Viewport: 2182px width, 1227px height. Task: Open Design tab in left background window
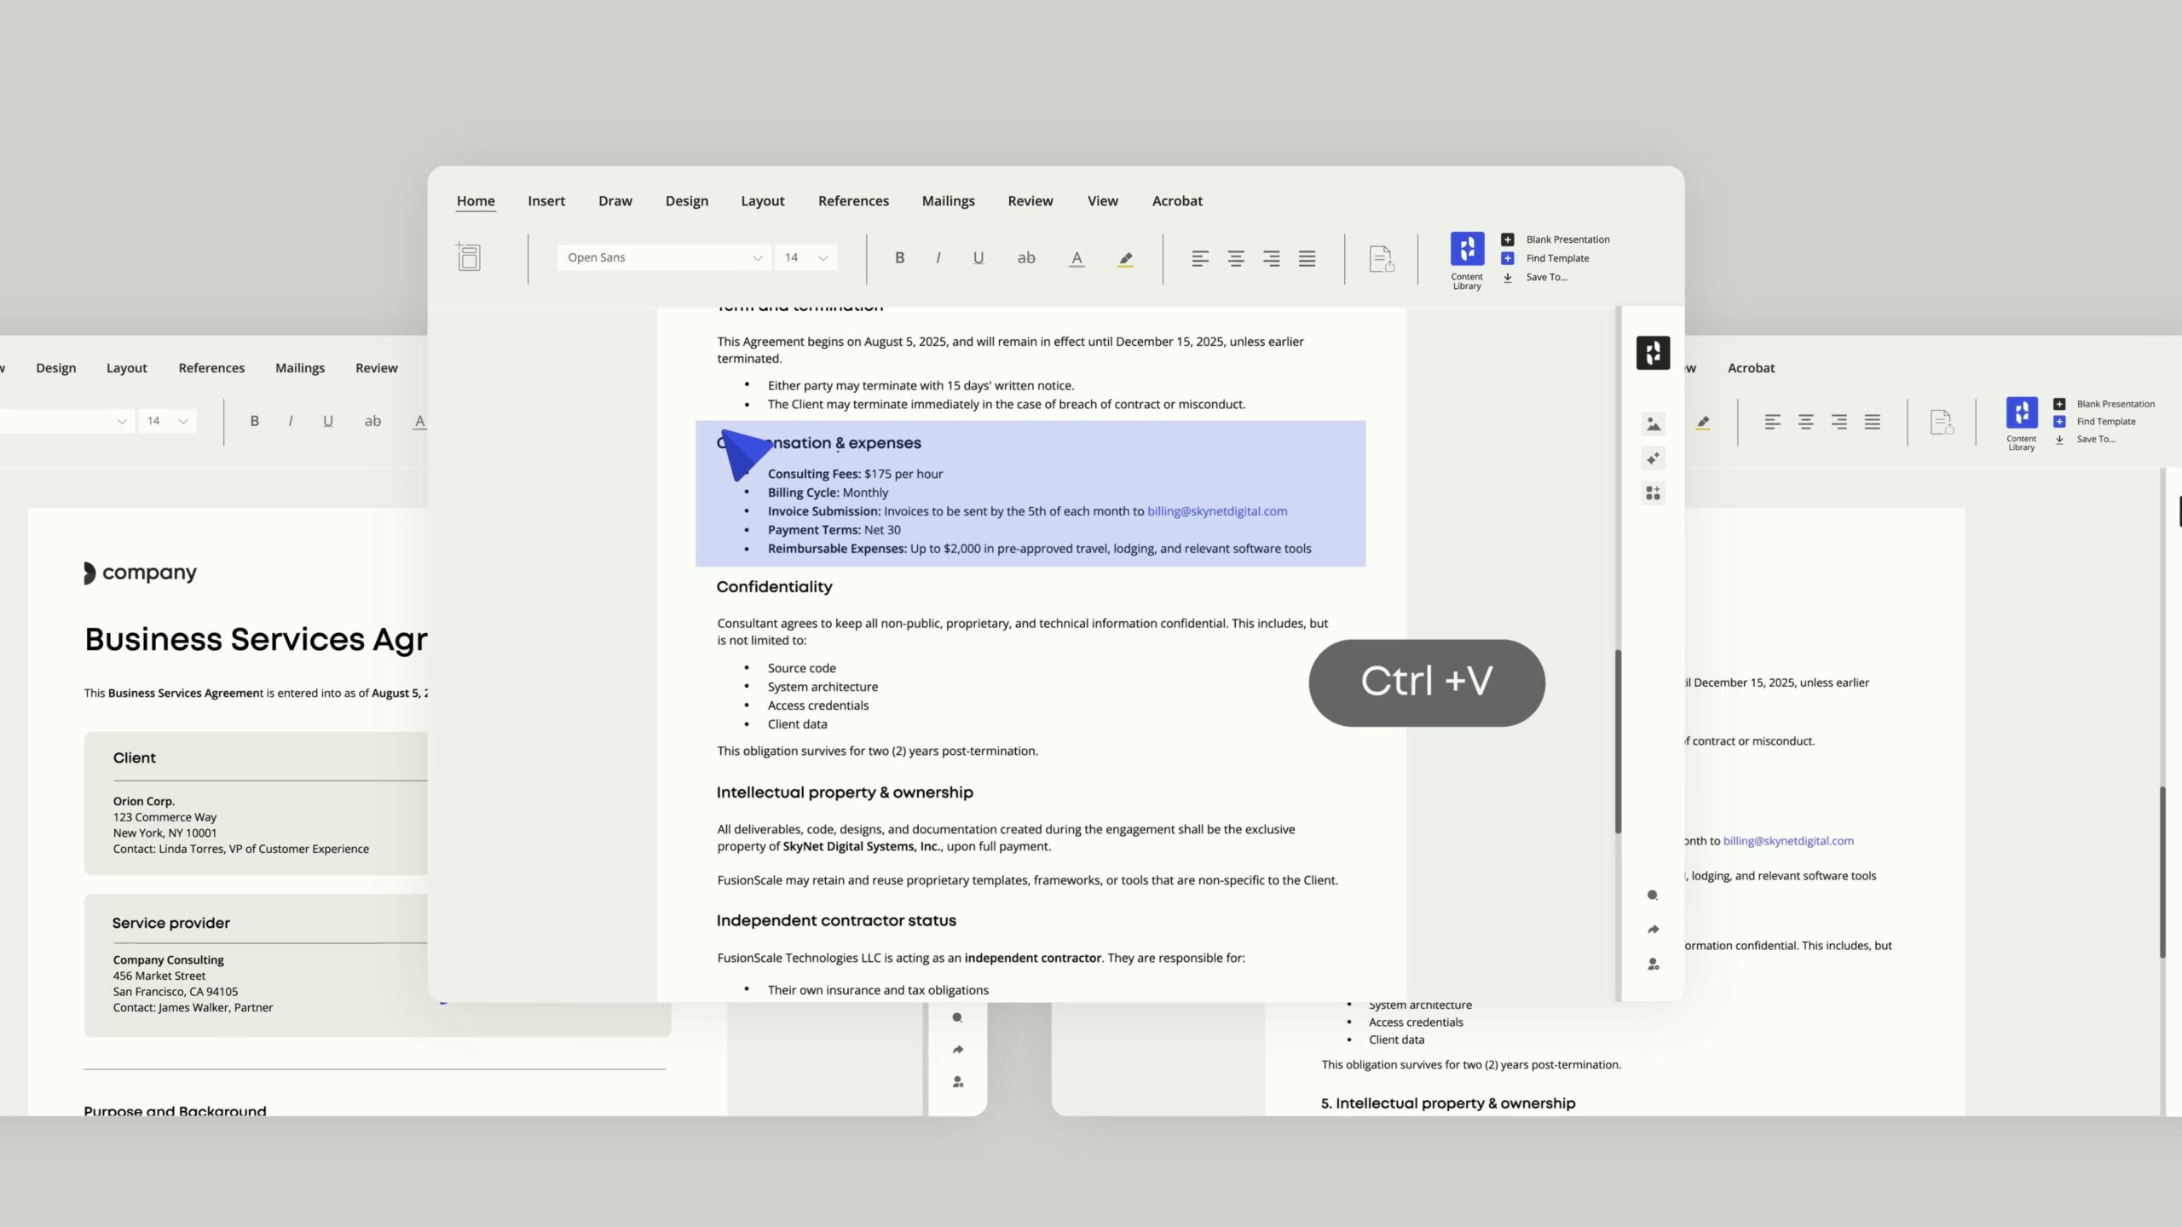56,368
